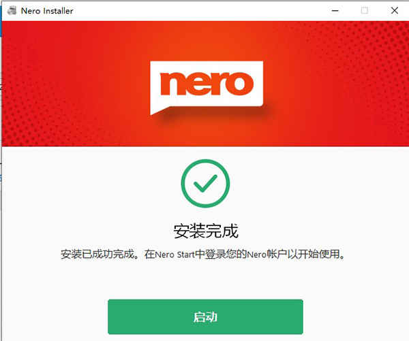Click the 安装完成 heading text
Image resolution: width=409 pixels, height=341 pixels.
(206, 231)
